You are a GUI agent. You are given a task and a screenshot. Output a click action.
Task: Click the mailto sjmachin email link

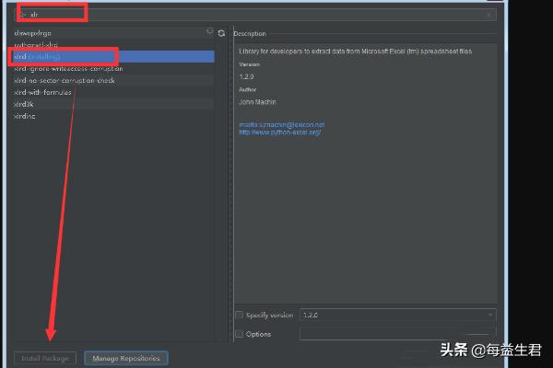(281, 124)
